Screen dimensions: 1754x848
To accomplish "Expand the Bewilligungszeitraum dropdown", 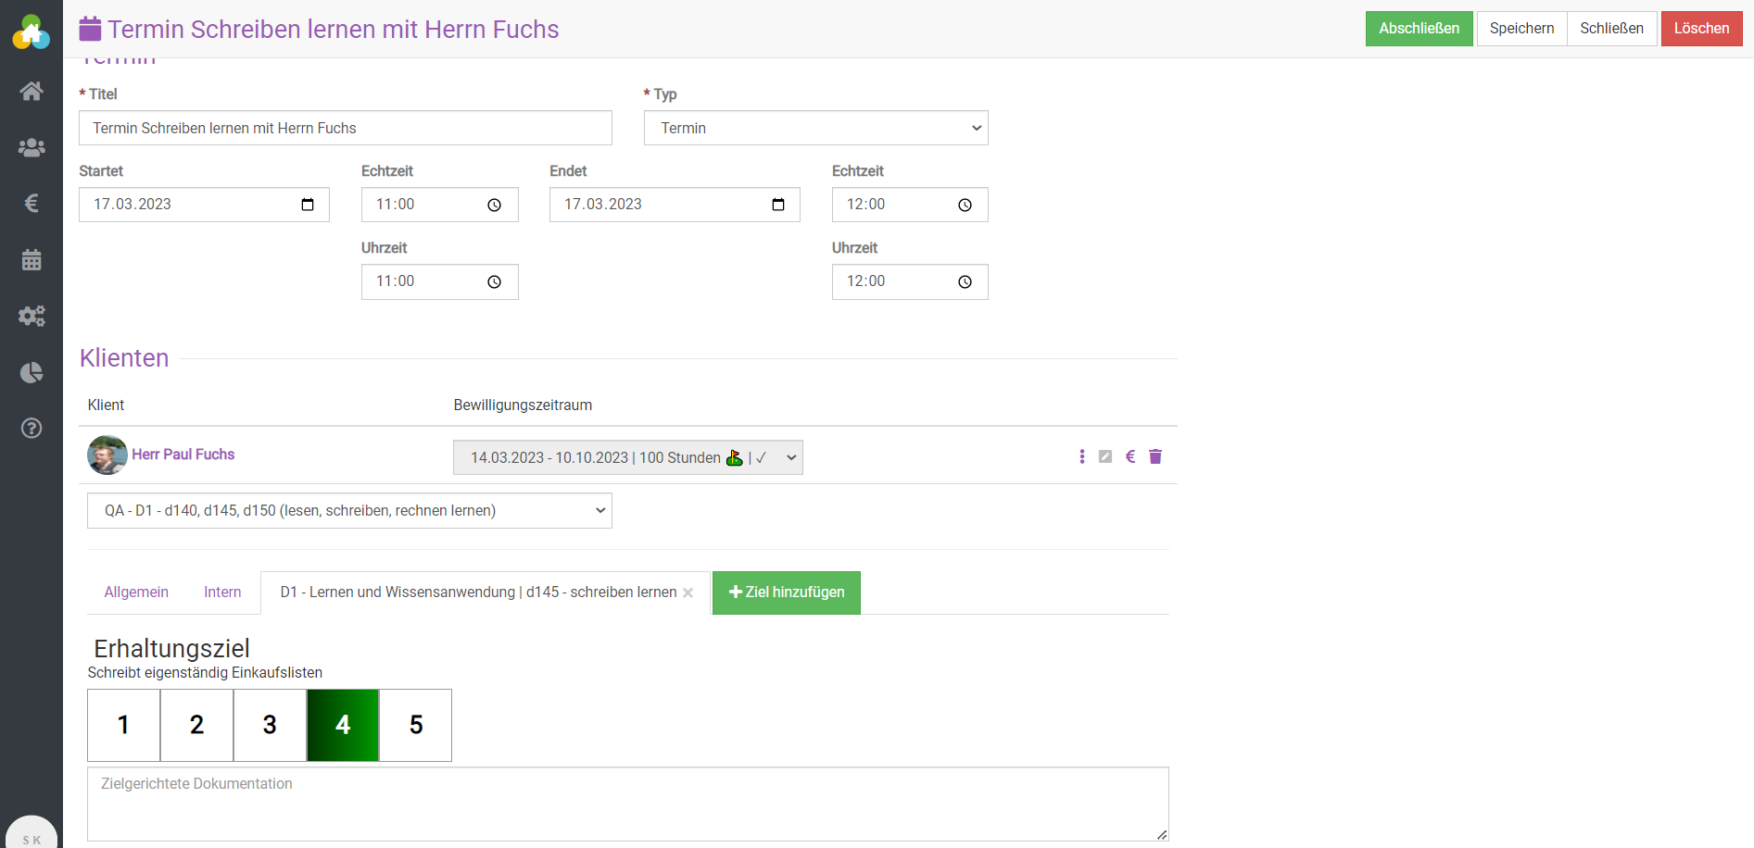I will [627, 457].
